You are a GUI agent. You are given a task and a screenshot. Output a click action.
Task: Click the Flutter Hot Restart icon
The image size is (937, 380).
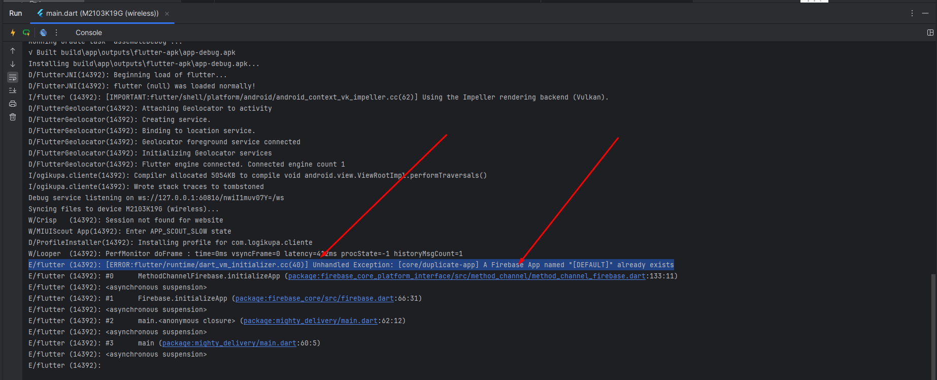pyautogui.click(x=26, y=33)
